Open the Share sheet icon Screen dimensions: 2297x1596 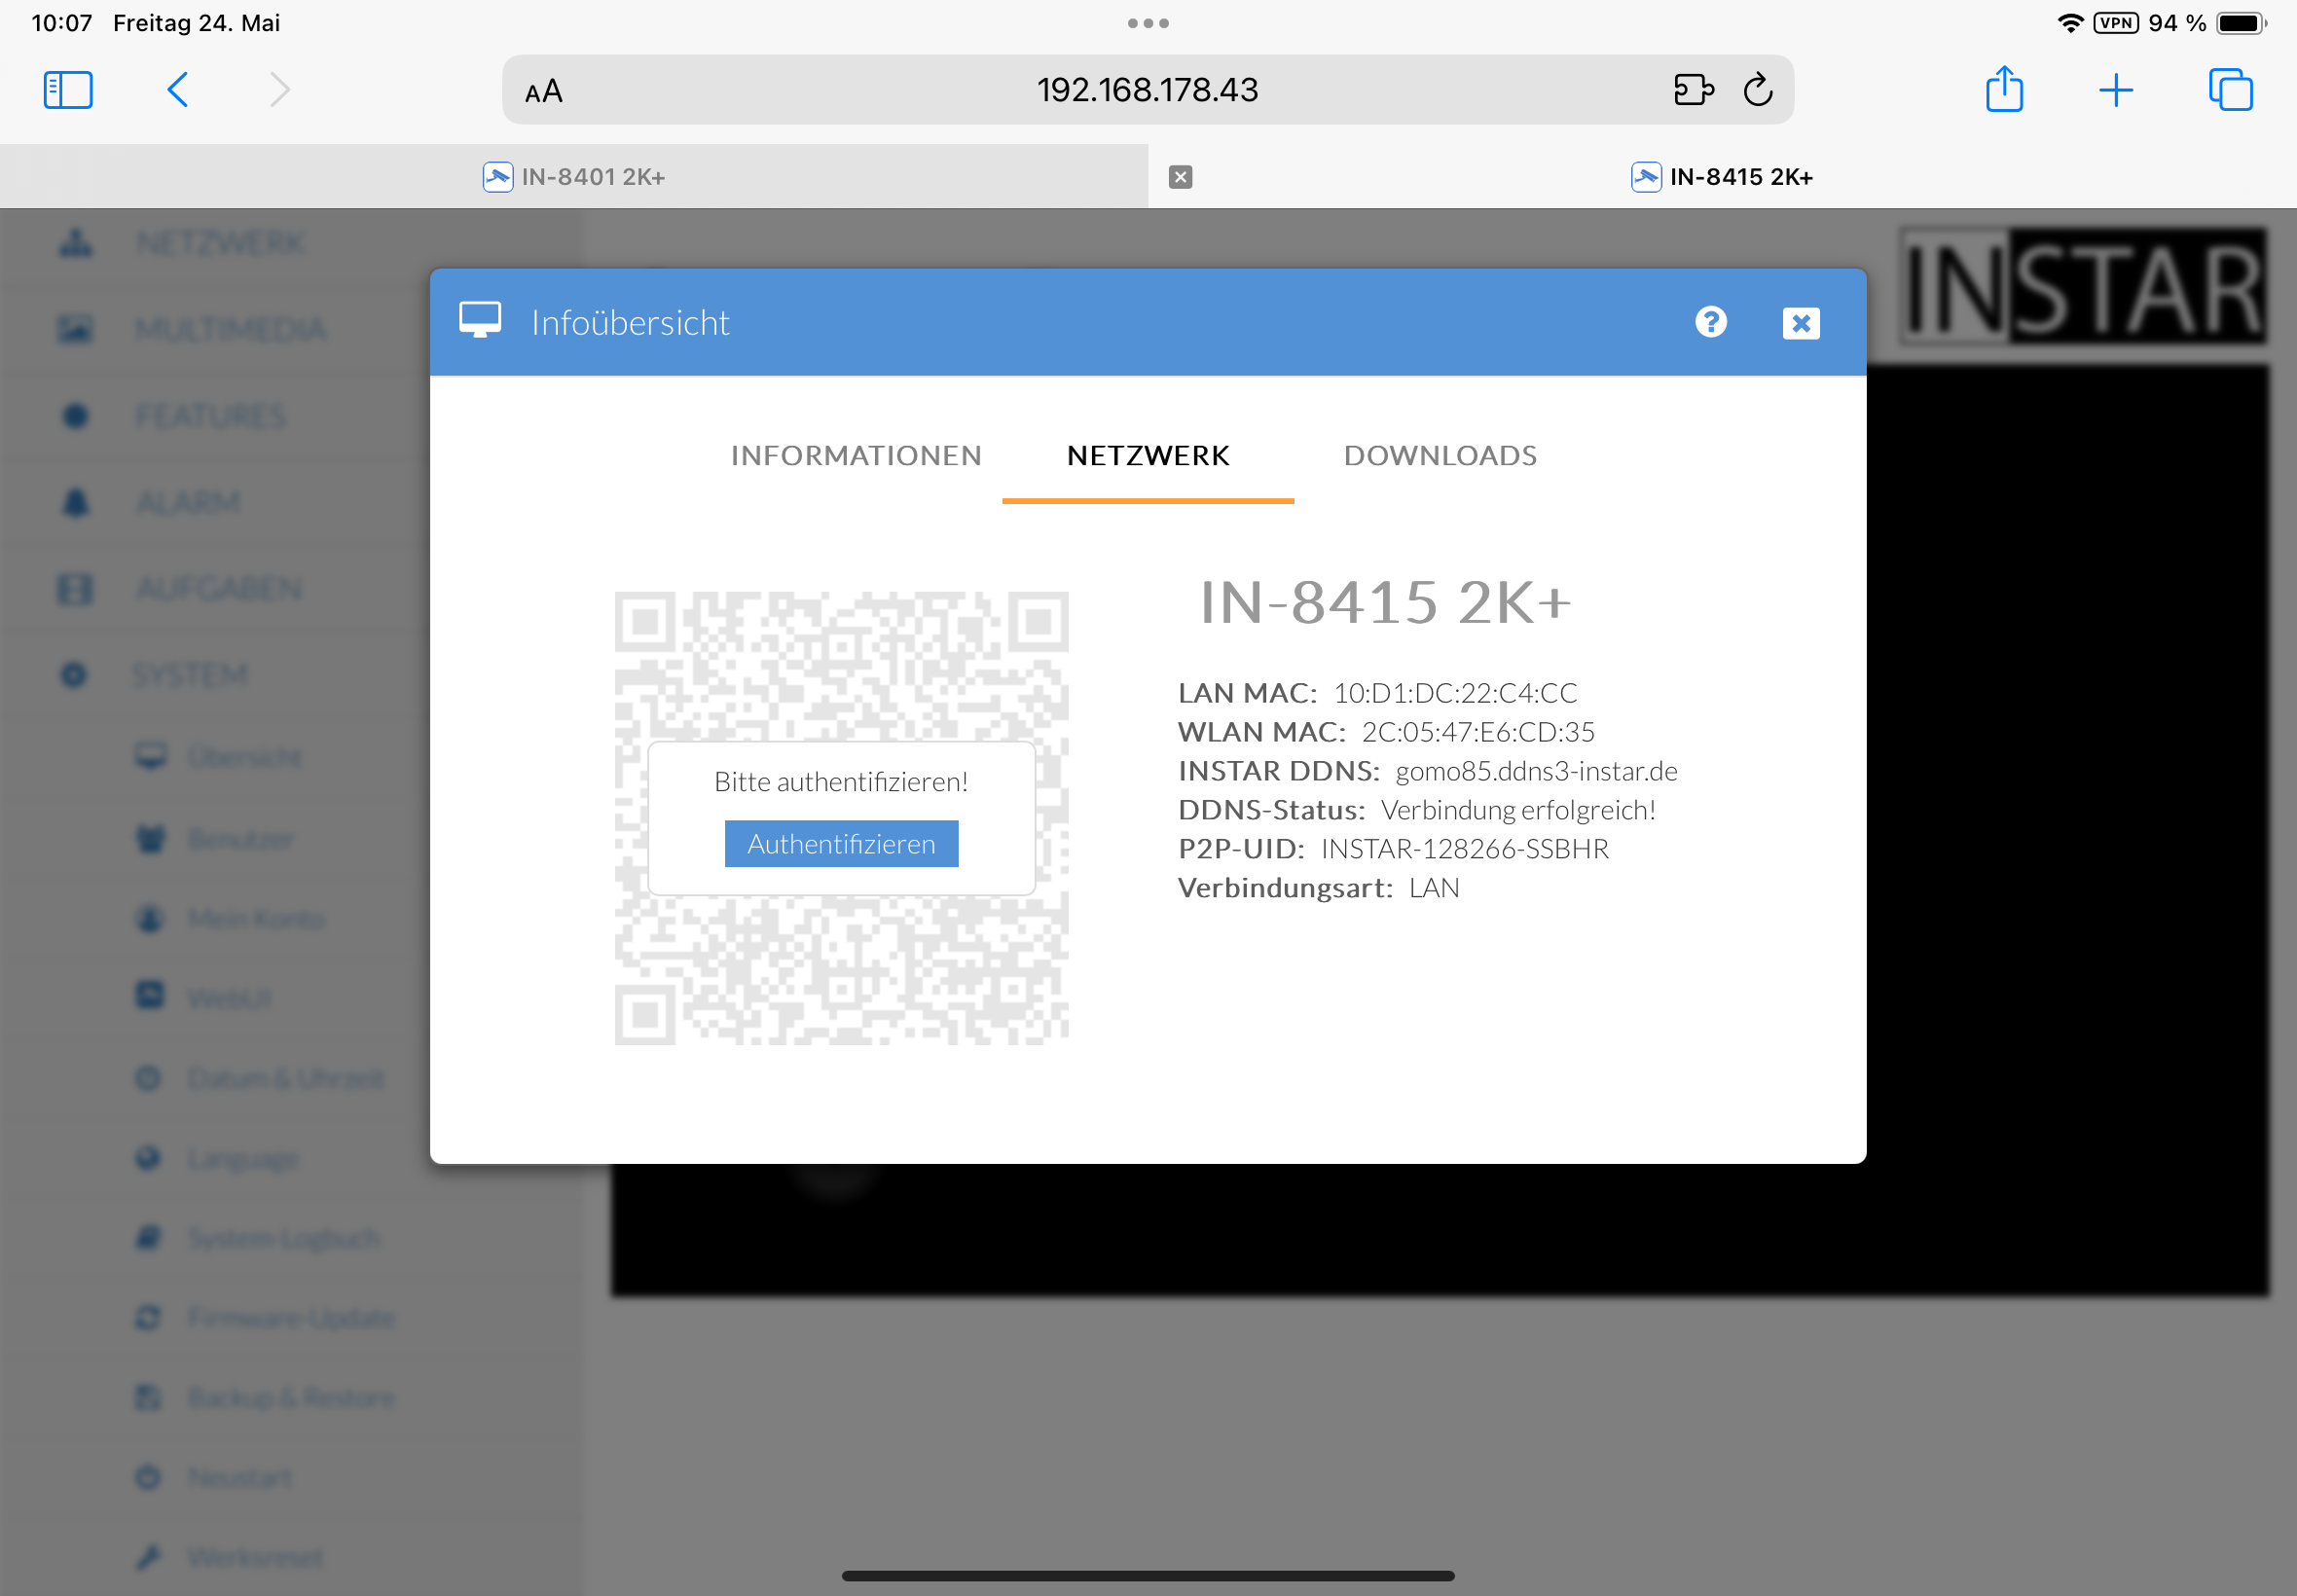(2003, 90)
